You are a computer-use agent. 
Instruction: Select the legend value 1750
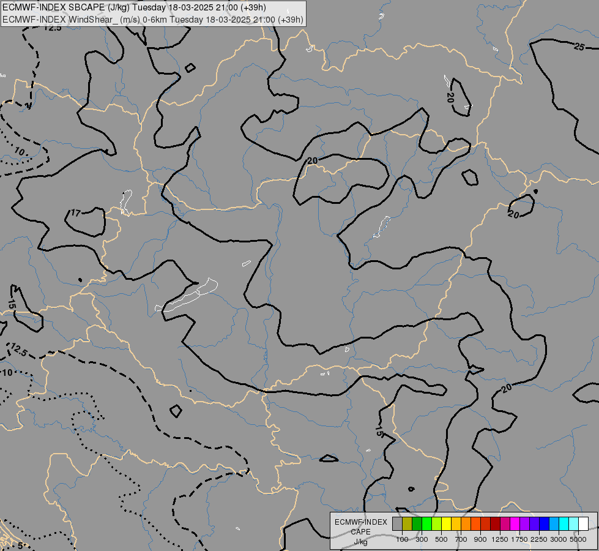519,539
